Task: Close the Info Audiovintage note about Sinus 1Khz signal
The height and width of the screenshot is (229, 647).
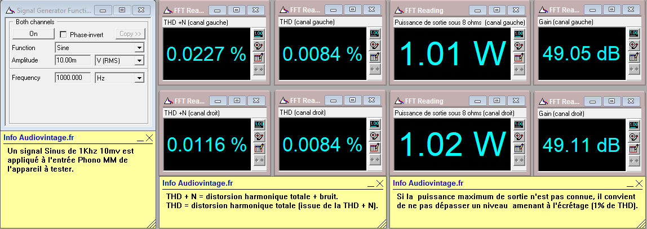Action: point(149,138)
